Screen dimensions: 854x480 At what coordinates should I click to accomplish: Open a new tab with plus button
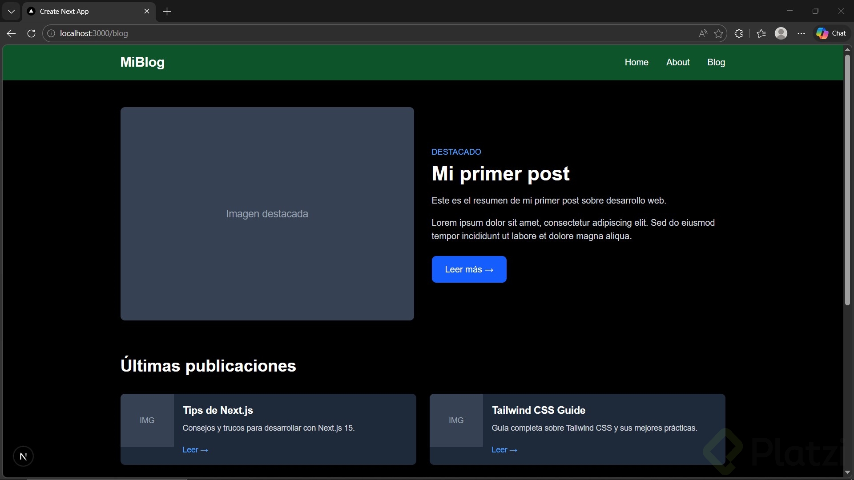coord(167,12)
